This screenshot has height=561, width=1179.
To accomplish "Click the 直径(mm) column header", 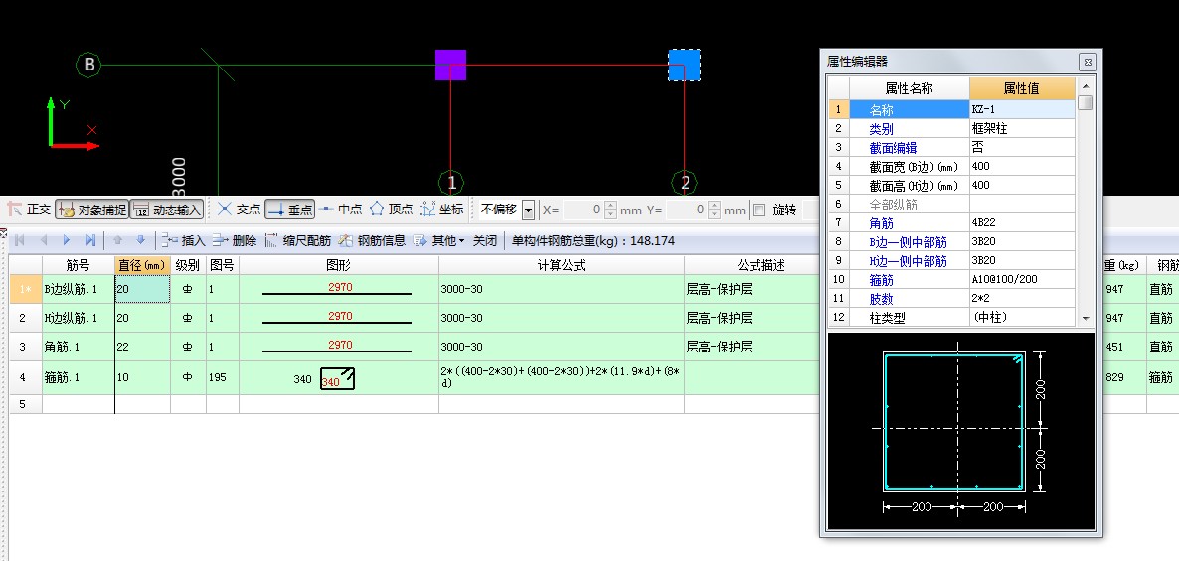I will coord(143,265).
